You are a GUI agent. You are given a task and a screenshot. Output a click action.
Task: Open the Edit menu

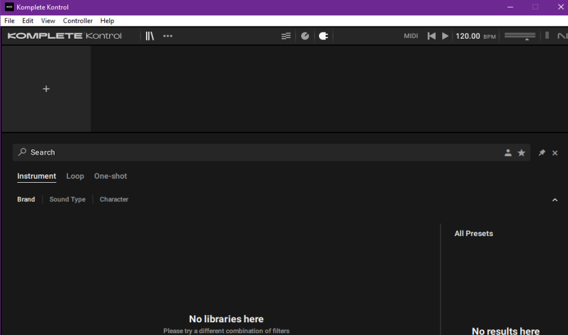tap(27, 21)
